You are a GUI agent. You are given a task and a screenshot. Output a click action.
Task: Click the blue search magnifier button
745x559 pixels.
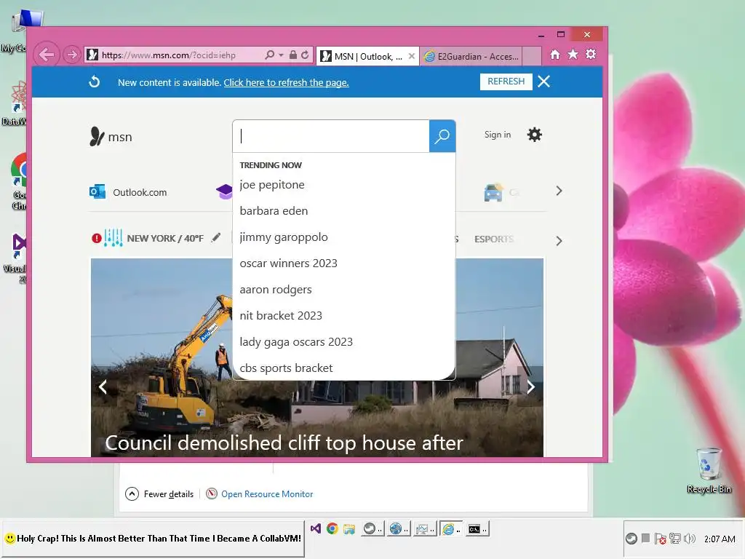point(442,136)
